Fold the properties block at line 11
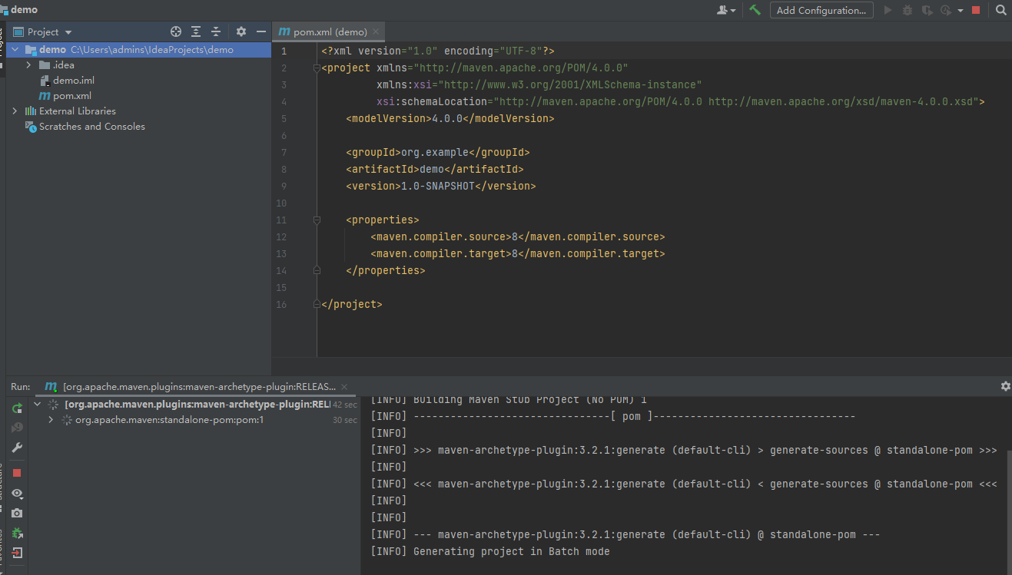Image resolution: width=1012 pixels, height=575 pixels. [316, 220]
